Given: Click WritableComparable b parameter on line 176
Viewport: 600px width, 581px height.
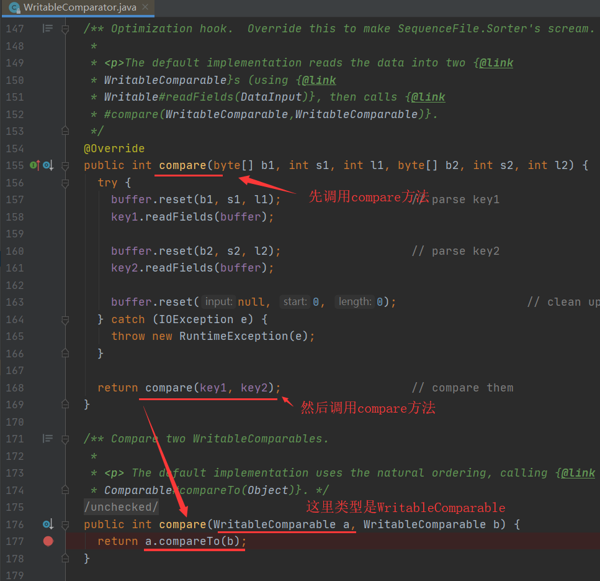Looking at the screenshot, I should [432, 524].
